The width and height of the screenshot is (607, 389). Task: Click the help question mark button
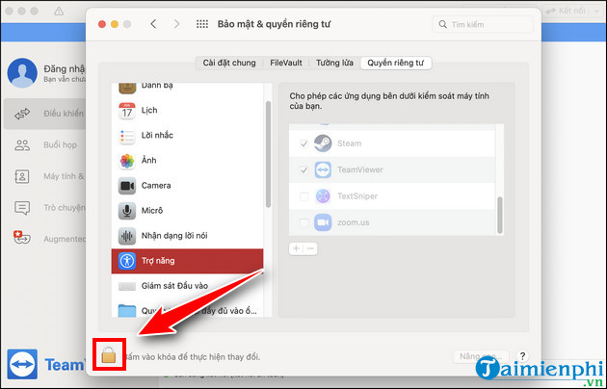pyautogui.click(x=522, y=356)
